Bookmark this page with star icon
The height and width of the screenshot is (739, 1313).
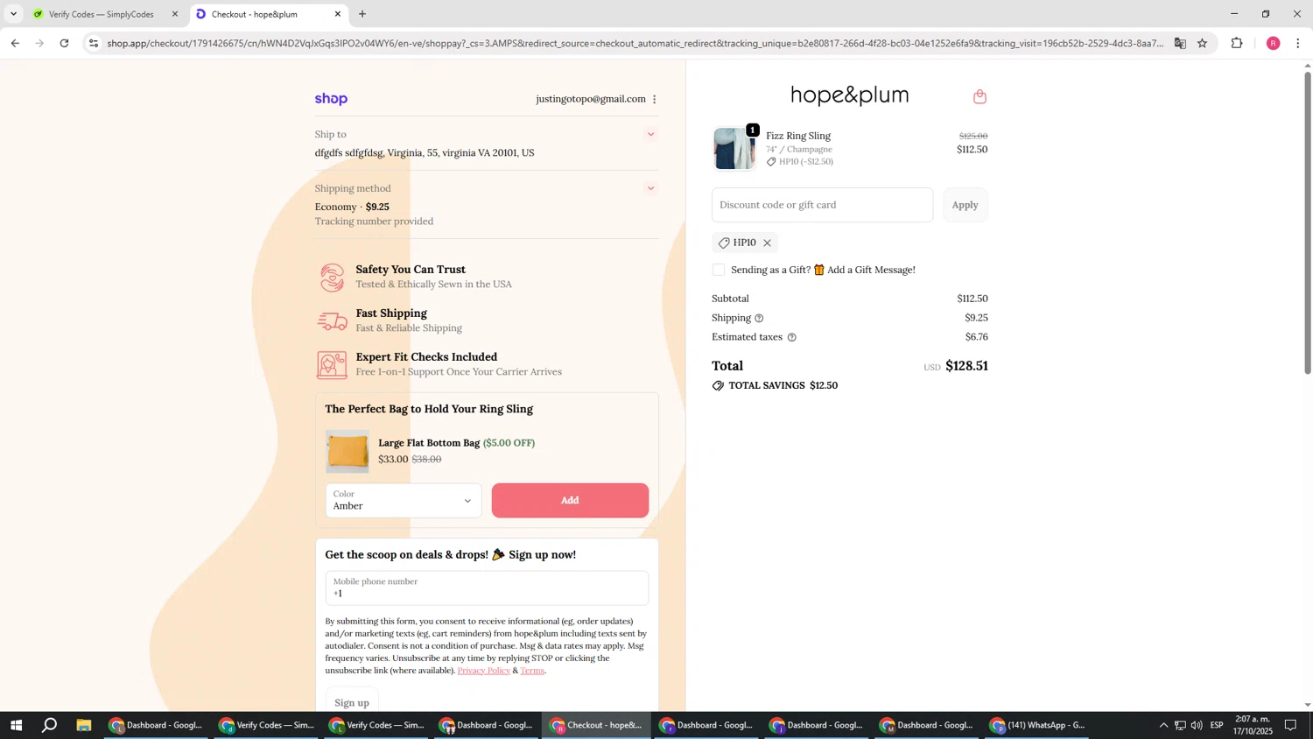click(x=1202, y=43)
